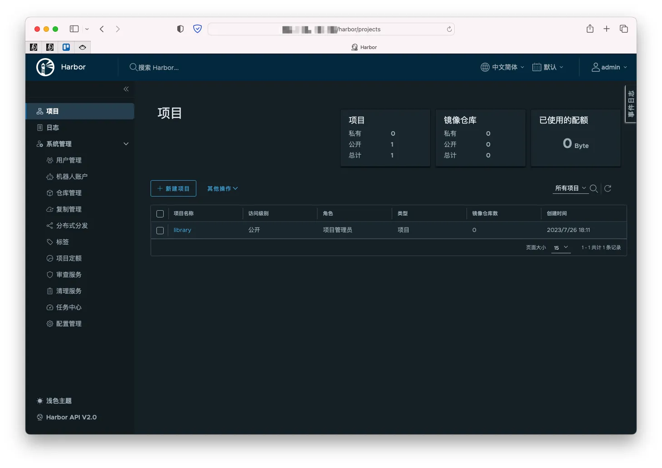Sort by 创建时间 column header
662x468 pixels.
557,213
